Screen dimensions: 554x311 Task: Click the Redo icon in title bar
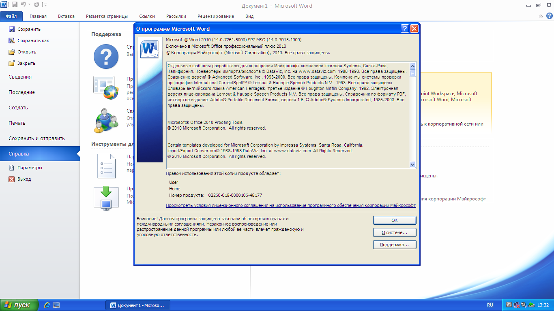pyautogui.click(x=37, y=5)
